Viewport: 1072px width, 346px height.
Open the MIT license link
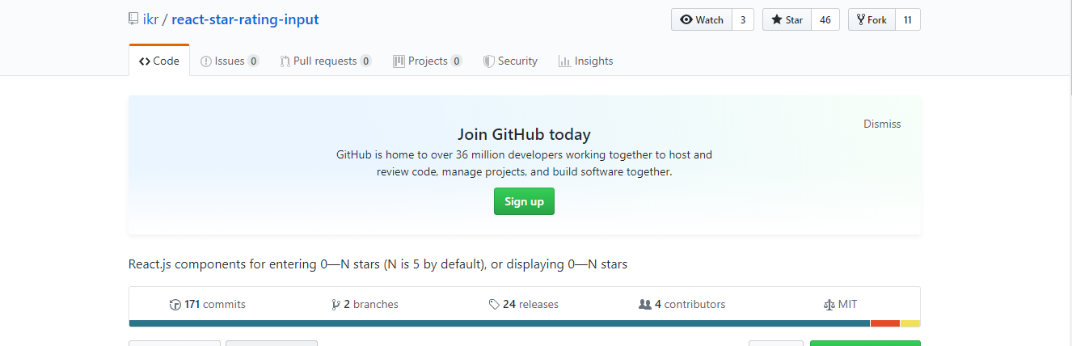(841, 304)
